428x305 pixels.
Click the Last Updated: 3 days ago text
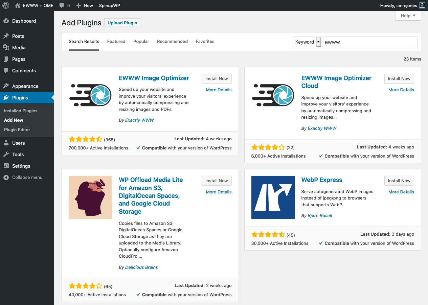(x=387, y=234)
